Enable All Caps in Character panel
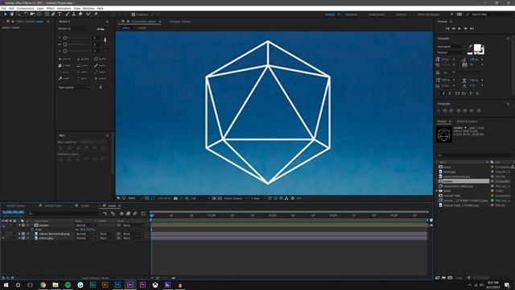This screenshot has width=515, height=290. click(x=457, y=93)
